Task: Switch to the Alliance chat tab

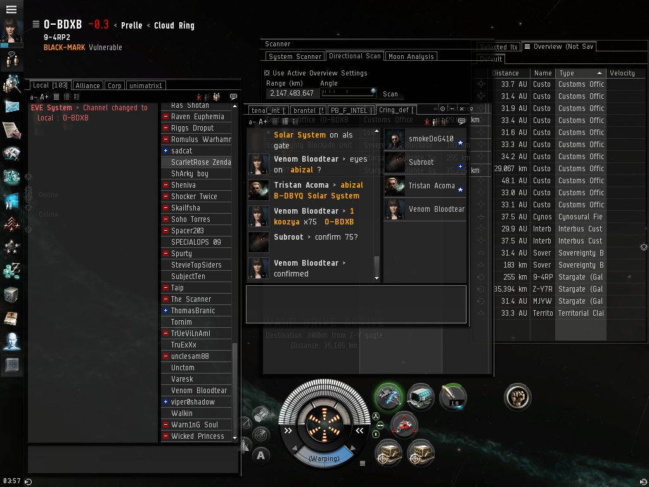Action: [87, 86]
